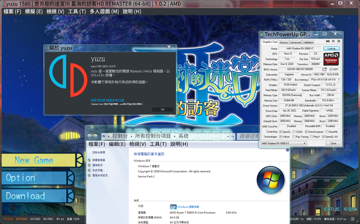Open the GPU-Z hamburger menu icon
This screenshot has height=224, width=360.
tap(339, 41)
